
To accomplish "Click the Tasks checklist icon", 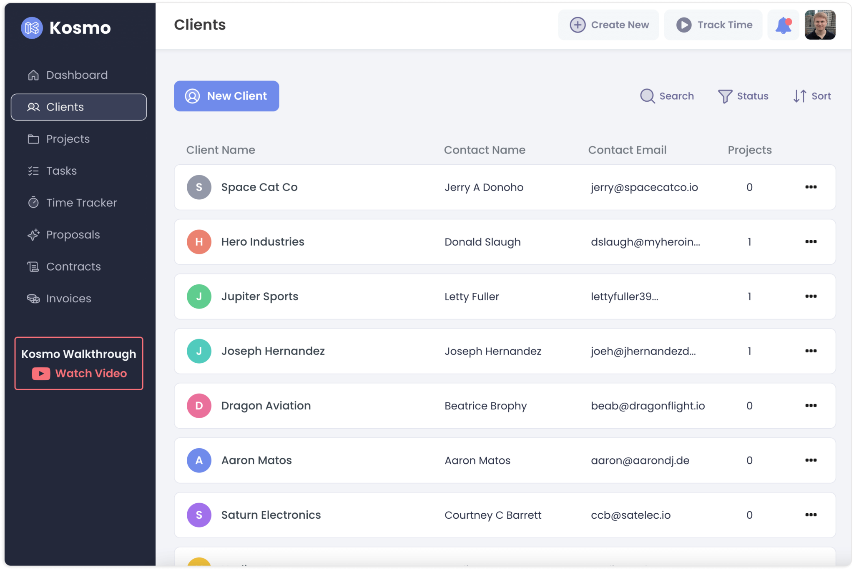I will tap(33, 171).
